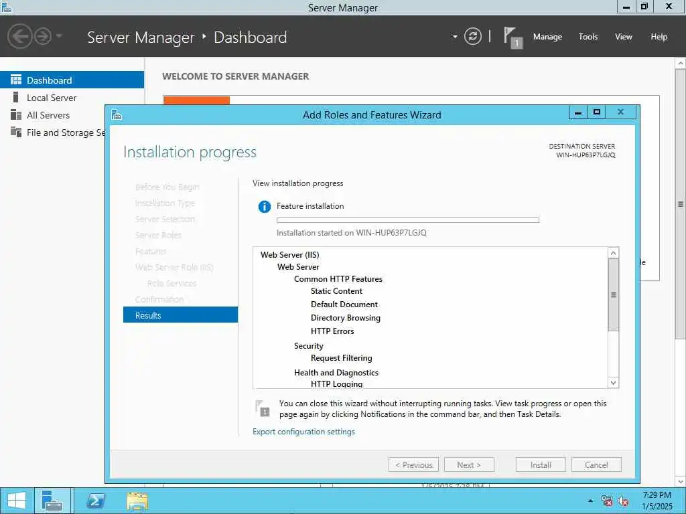Select the Results step in the wizard

(180, 315)
